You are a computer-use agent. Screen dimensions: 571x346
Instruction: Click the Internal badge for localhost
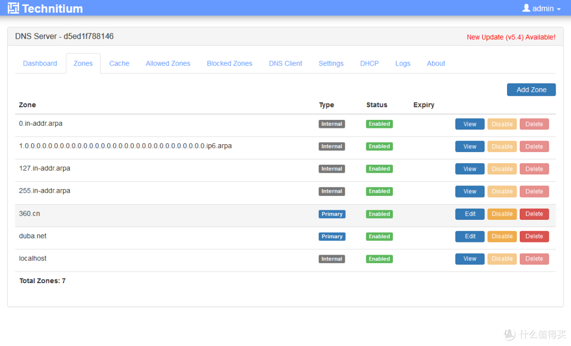pyautogui.click(x=331, y=259)
